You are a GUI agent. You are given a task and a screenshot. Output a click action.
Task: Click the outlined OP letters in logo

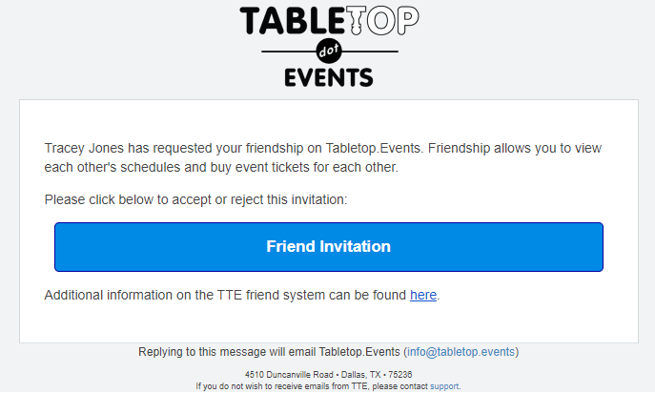tap(393, 20)
